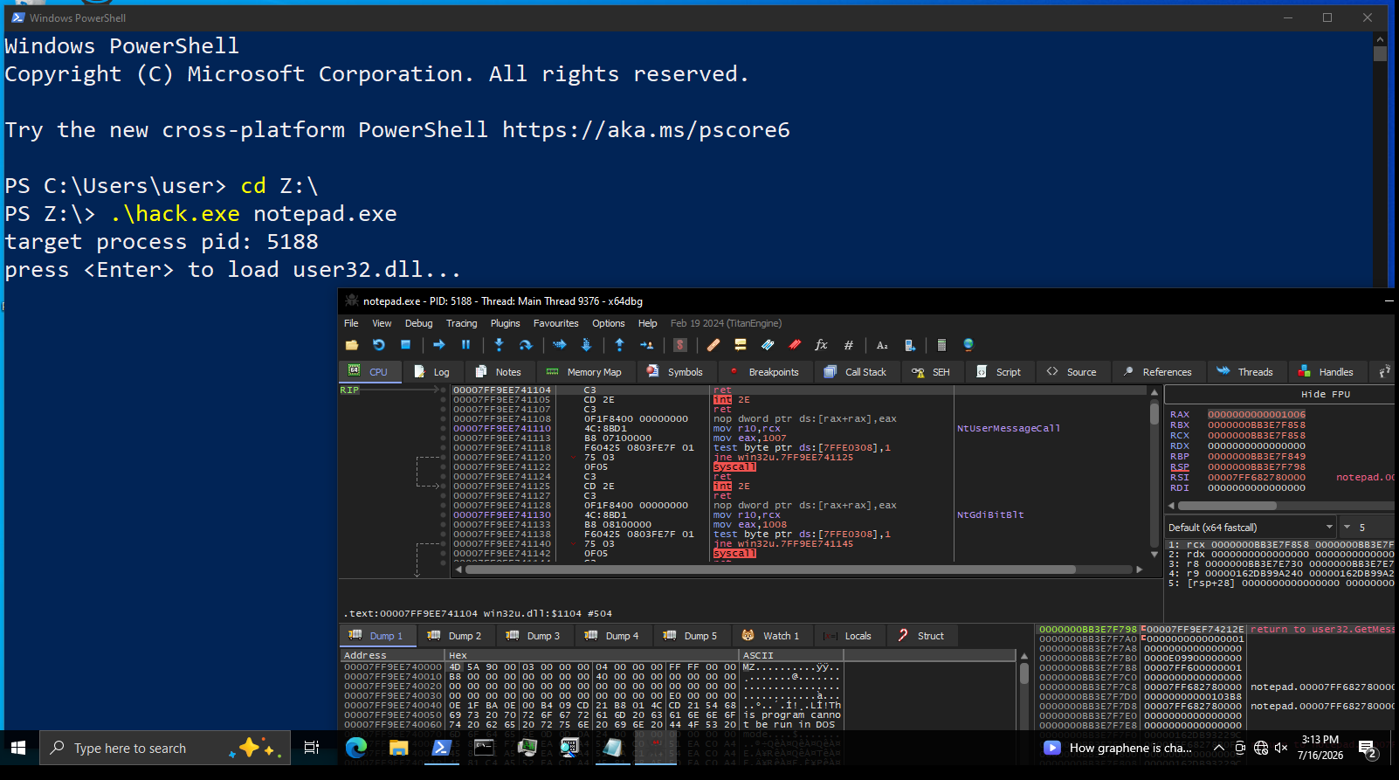The width and height of the screenshot is (1399, 780).
Task: Show hidden tray icons chevron
Action: pos(1218,748)
